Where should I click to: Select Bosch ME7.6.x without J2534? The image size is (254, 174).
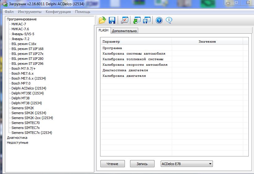[23, 73]
